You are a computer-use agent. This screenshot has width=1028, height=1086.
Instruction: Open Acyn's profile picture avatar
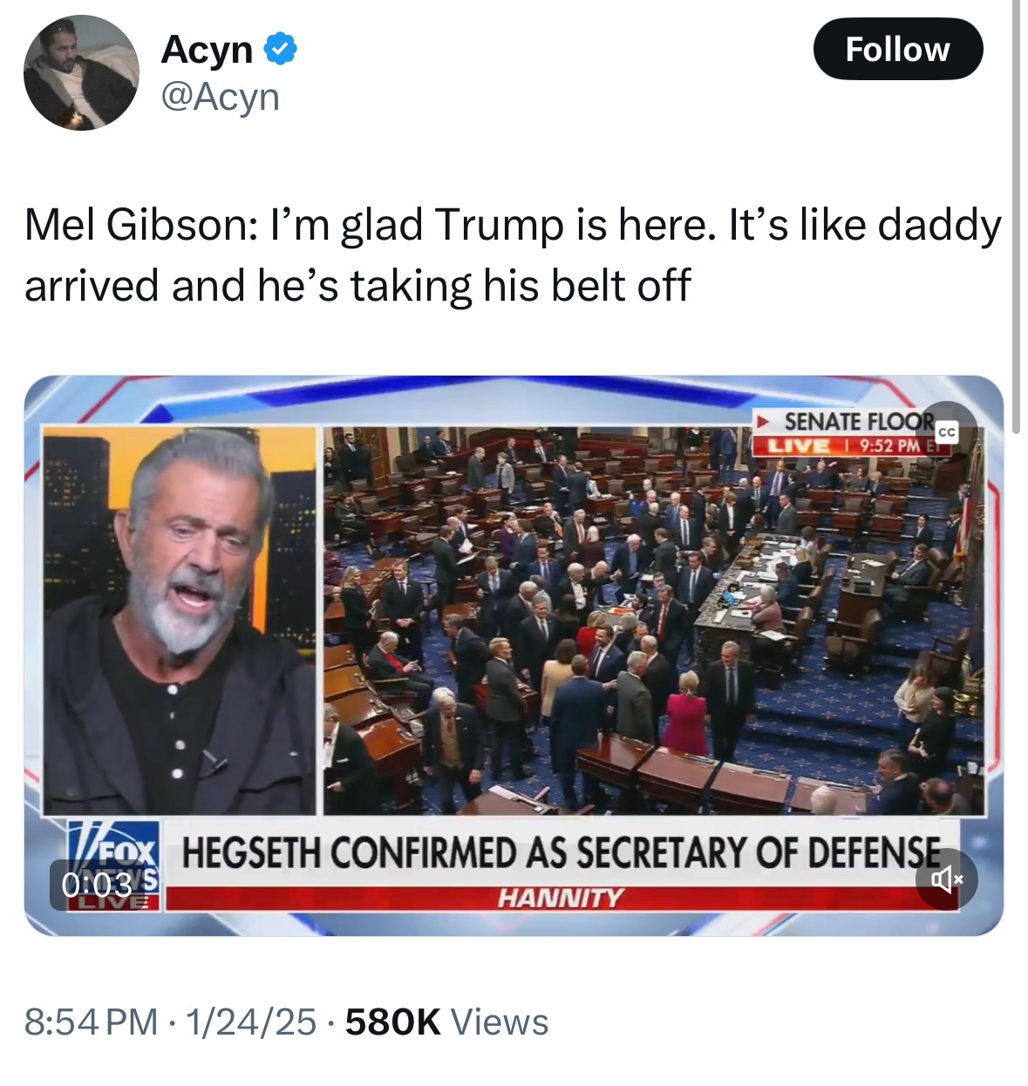coord(81,72)
